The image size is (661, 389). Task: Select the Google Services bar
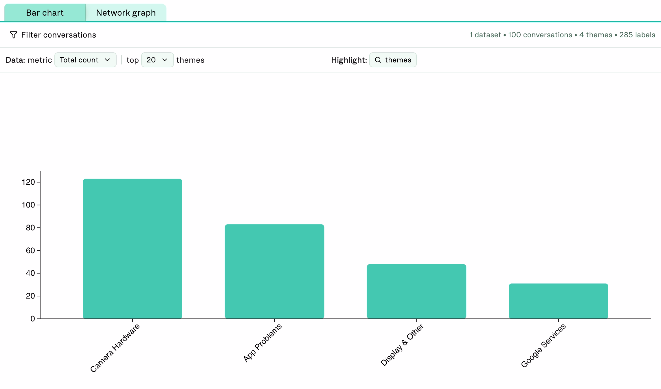(x=558, y=301)
